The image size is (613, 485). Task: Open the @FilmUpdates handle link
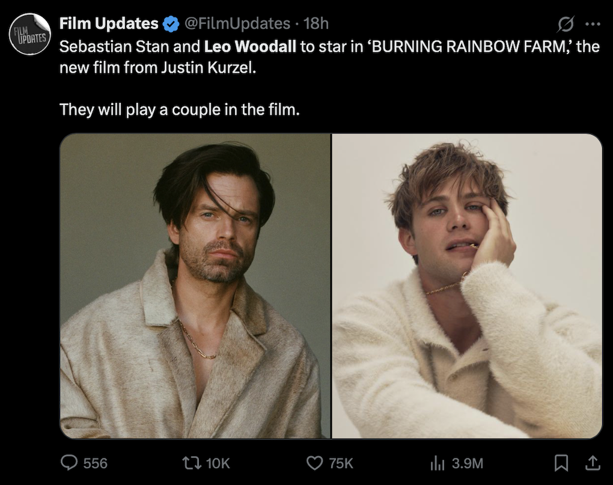237,24
